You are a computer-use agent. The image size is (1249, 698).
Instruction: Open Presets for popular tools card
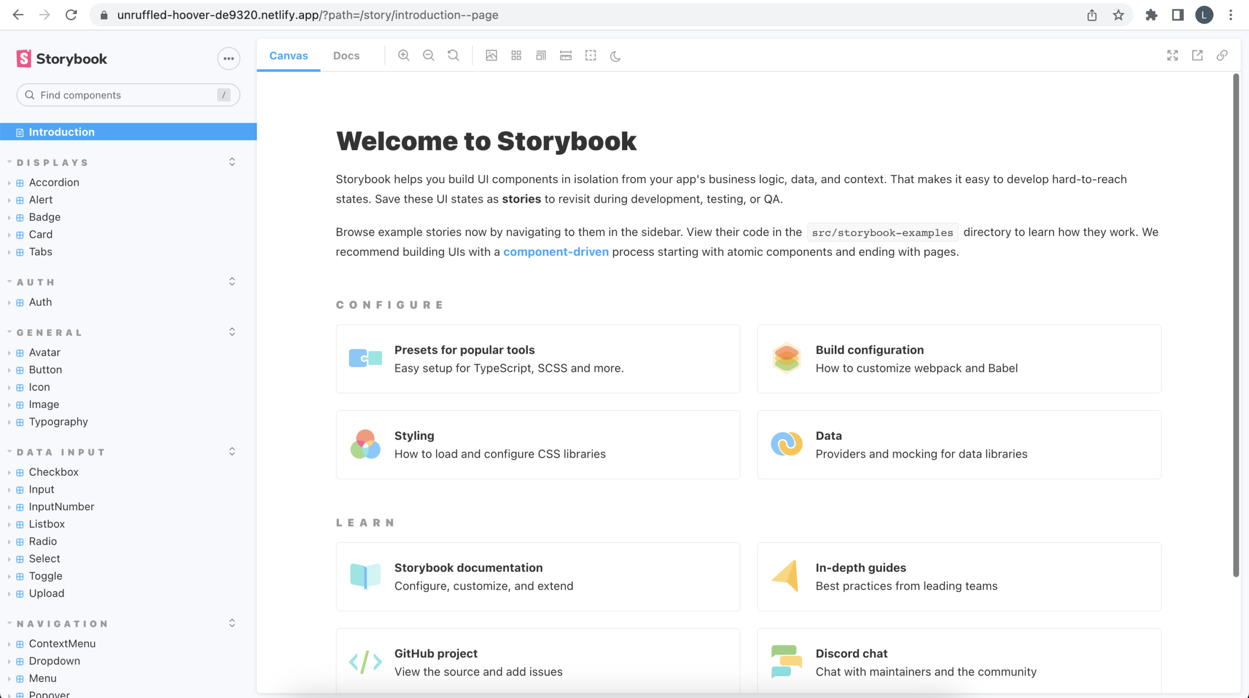click(538, 359)
